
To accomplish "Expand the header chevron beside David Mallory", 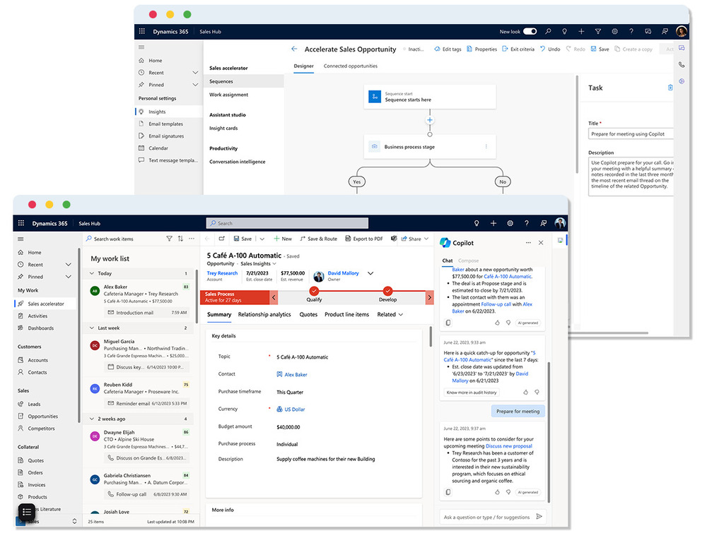I will (x=370, y=273).
